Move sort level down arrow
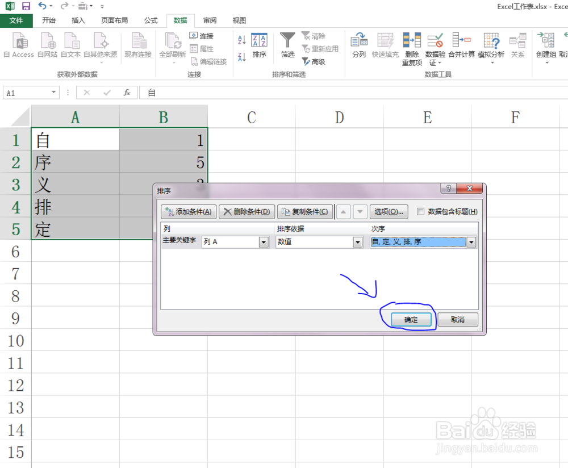Viewport: 568px width, 468px height. click(360, 211)
